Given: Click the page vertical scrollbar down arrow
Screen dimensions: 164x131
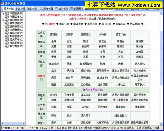Looking at the screenshot, I should pos(161,124).
